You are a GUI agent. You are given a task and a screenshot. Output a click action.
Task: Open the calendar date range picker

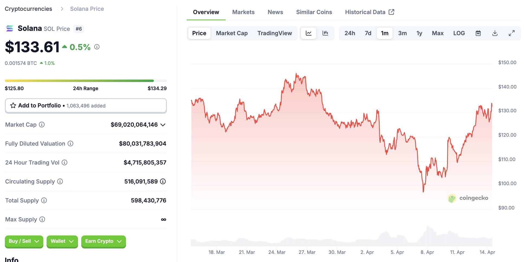point(478,33)
